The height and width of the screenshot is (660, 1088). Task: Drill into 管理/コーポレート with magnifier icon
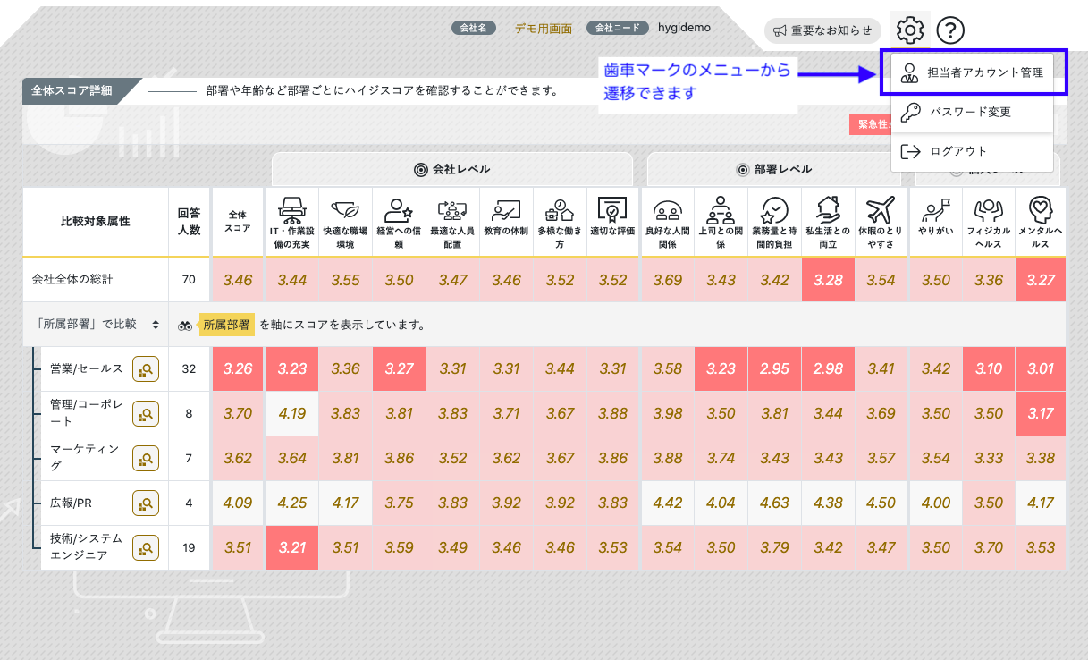146,413
